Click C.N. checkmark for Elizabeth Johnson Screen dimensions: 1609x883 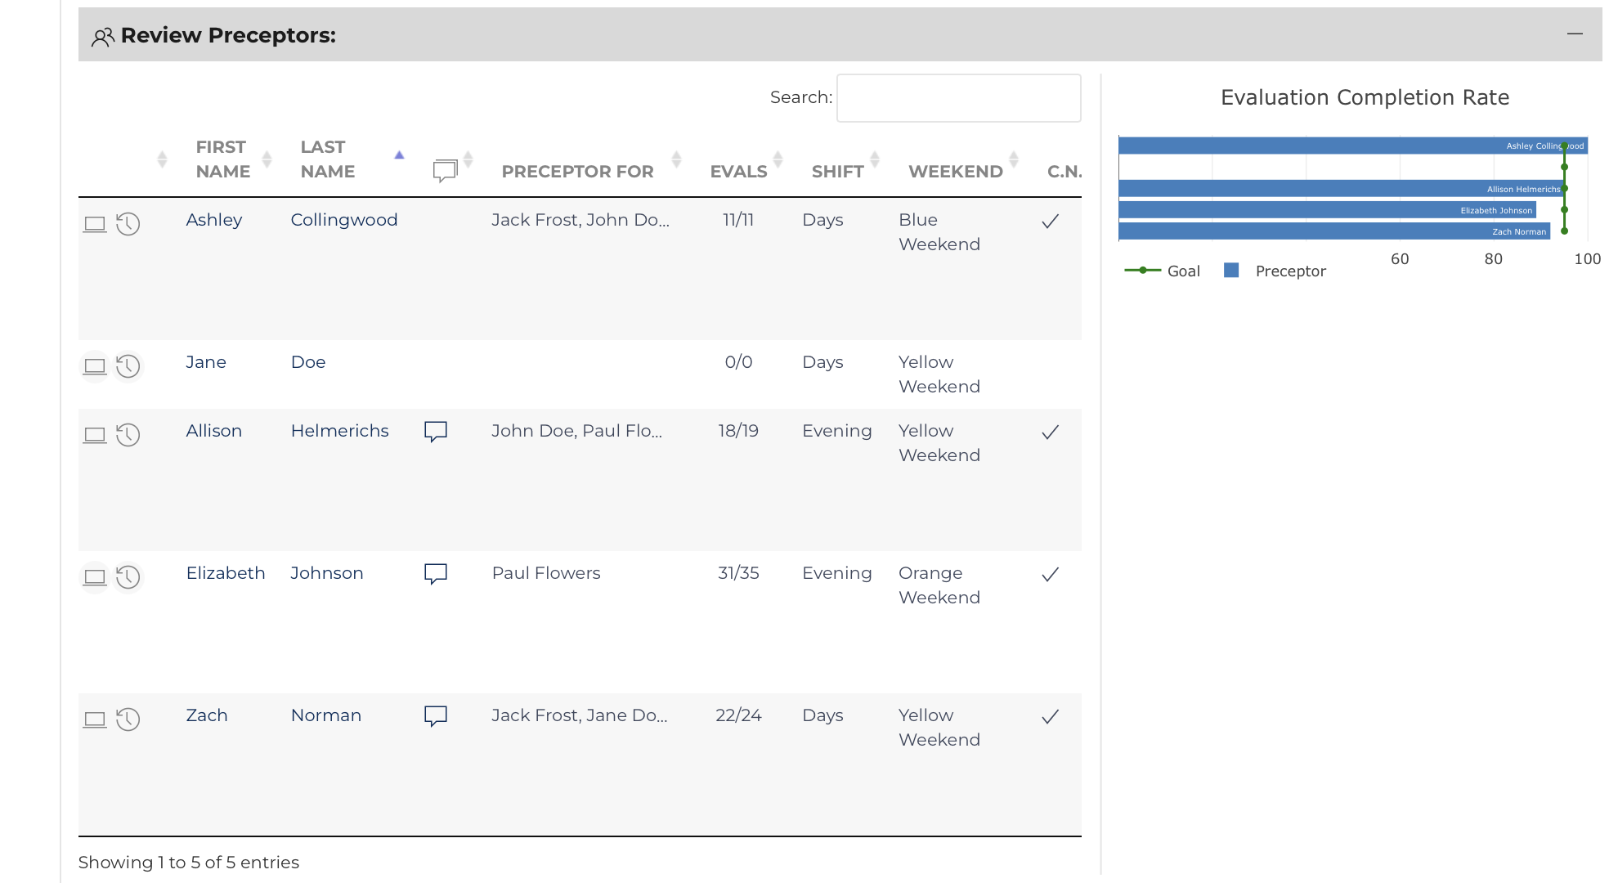tap(1051, 574)
